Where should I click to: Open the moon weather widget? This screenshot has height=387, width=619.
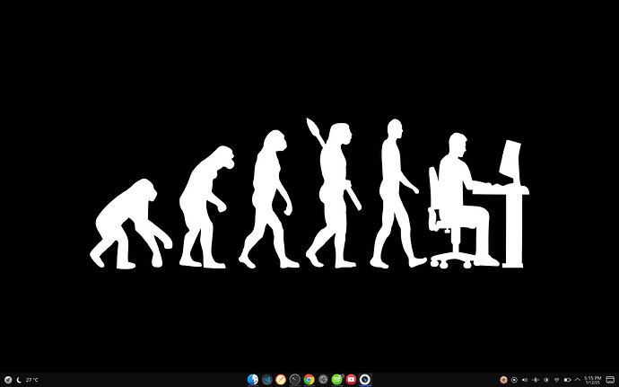(x=19, y=380)
